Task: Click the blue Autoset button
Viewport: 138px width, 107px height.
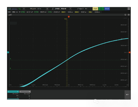Action: pos(107,9)
